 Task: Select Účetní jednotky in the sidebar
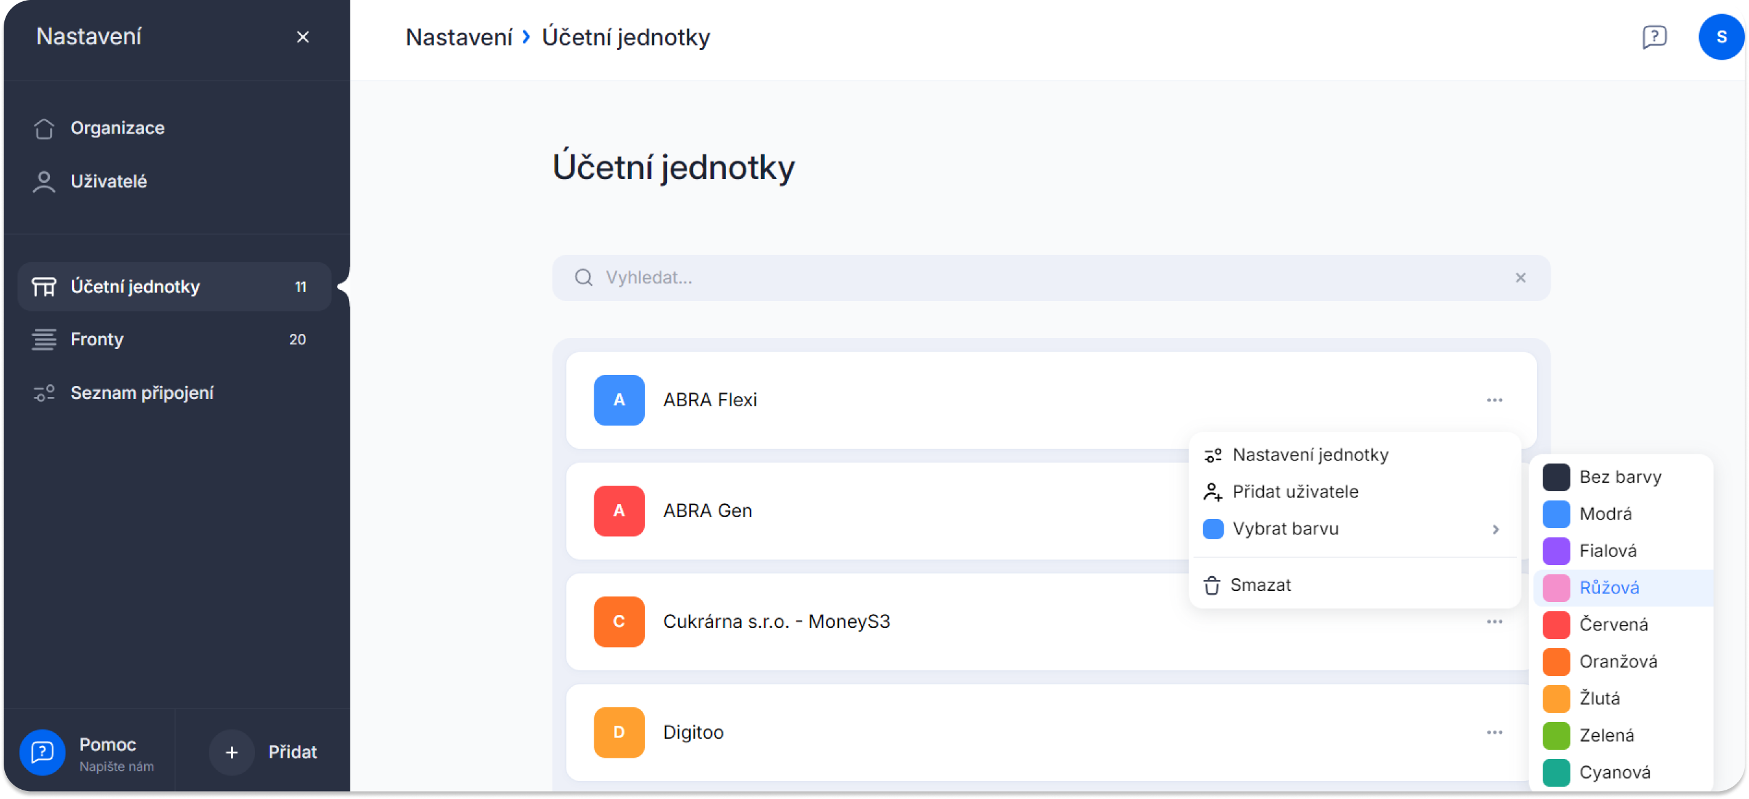point(174,286)
